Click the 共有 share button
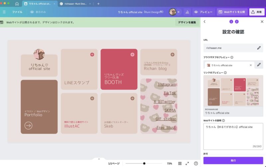This screenshot has width=266, height=167. coord(257,12)
